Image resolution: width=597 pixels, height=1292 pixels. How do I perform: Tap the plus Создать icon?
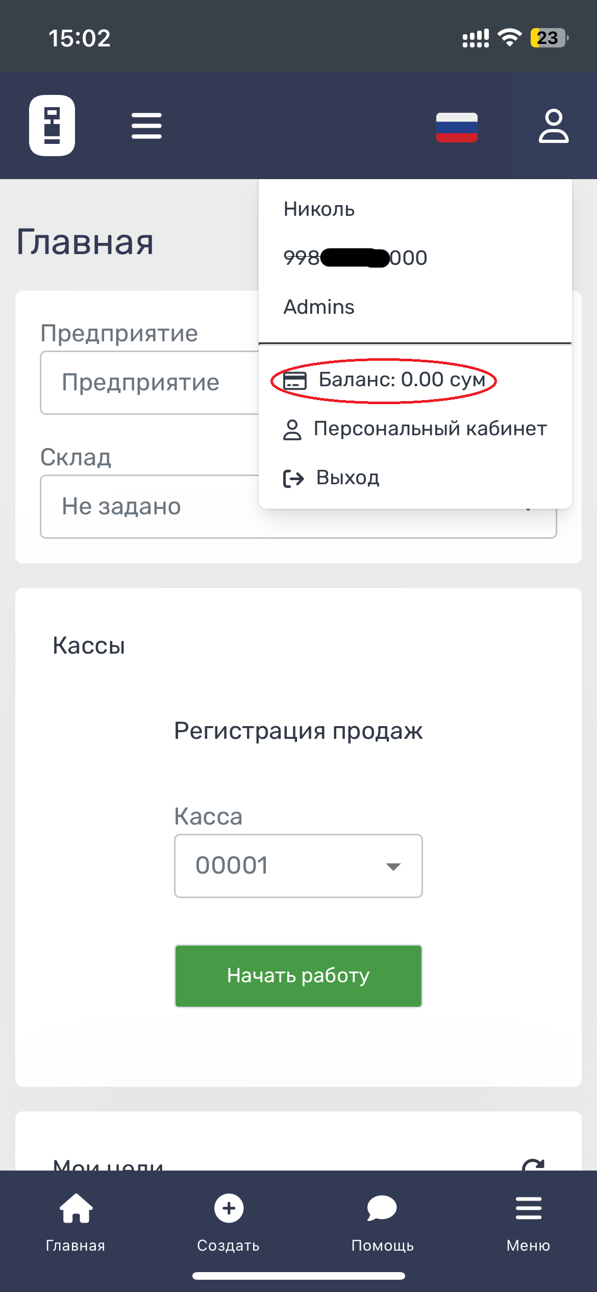pyautogui.click(x=229, y=1208)
